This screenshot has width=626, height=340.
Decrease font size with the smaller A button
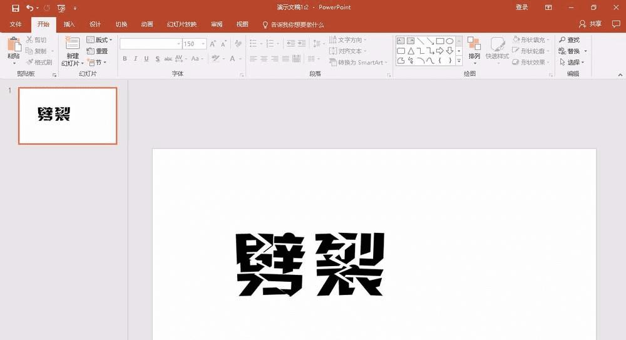click(x=223, y=44)
